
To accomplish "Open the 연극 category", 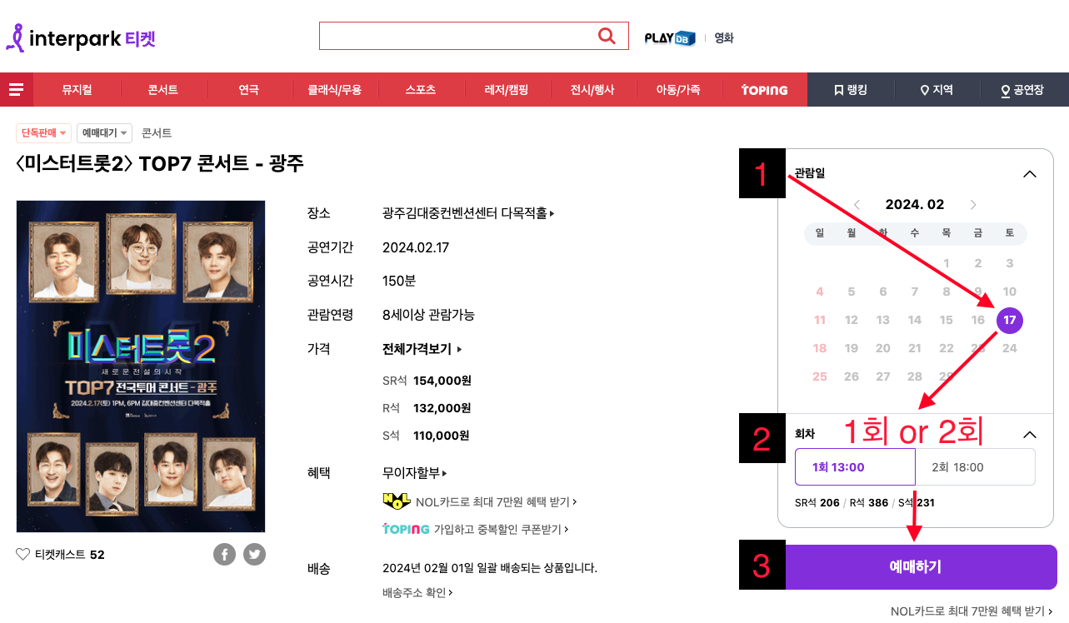I will 248,90.
